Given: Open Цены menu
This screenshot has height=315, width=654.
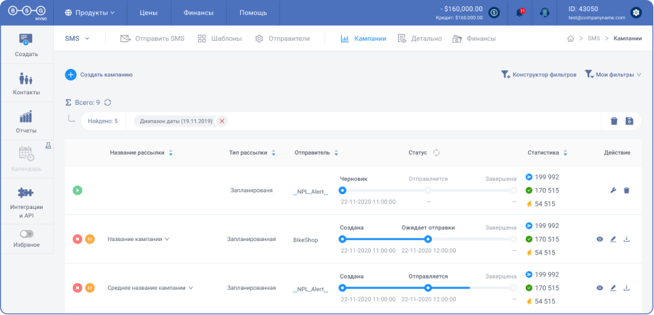Looking at the screenshot, I should [x=149, y=12].
